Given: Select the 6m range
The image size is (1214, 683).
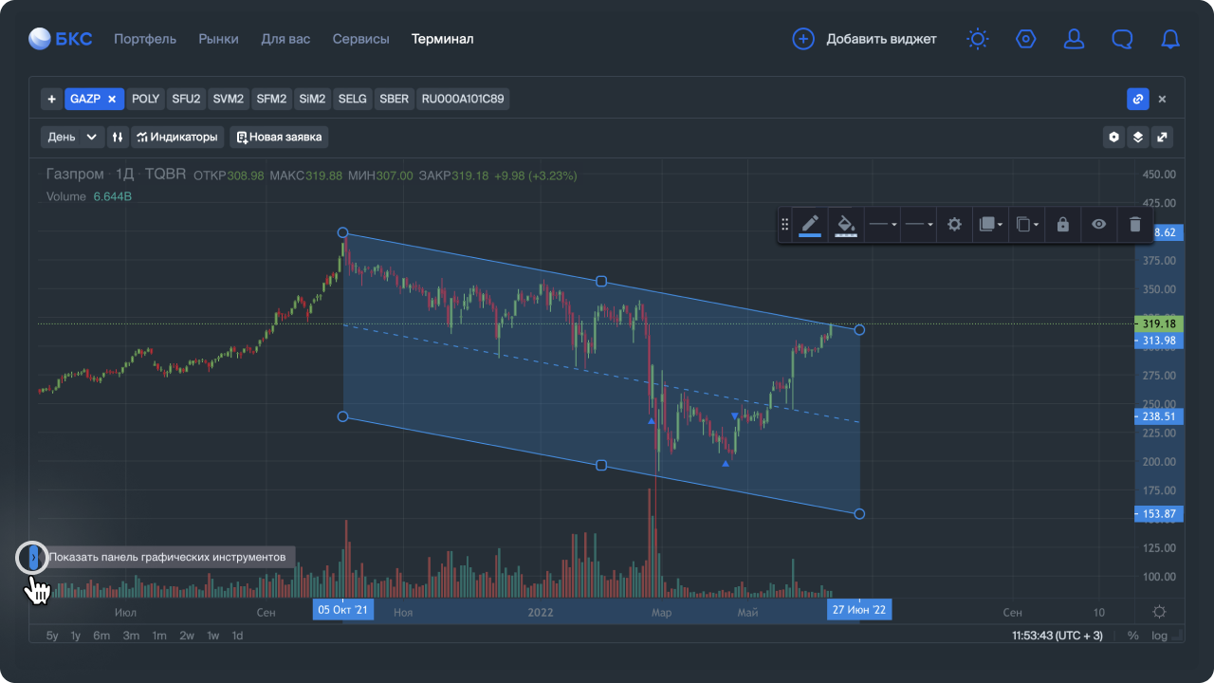Looking at the screenshot, I should point(101,636).
